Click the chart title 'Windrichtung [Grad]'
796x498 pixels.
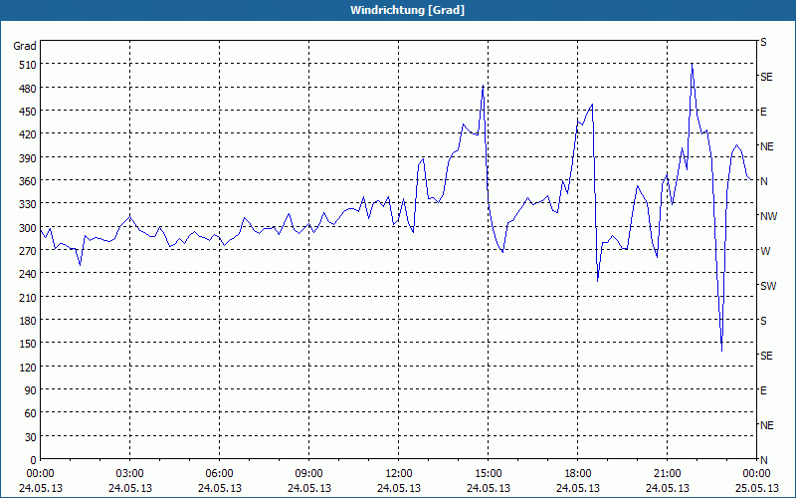tap(407, 10)
